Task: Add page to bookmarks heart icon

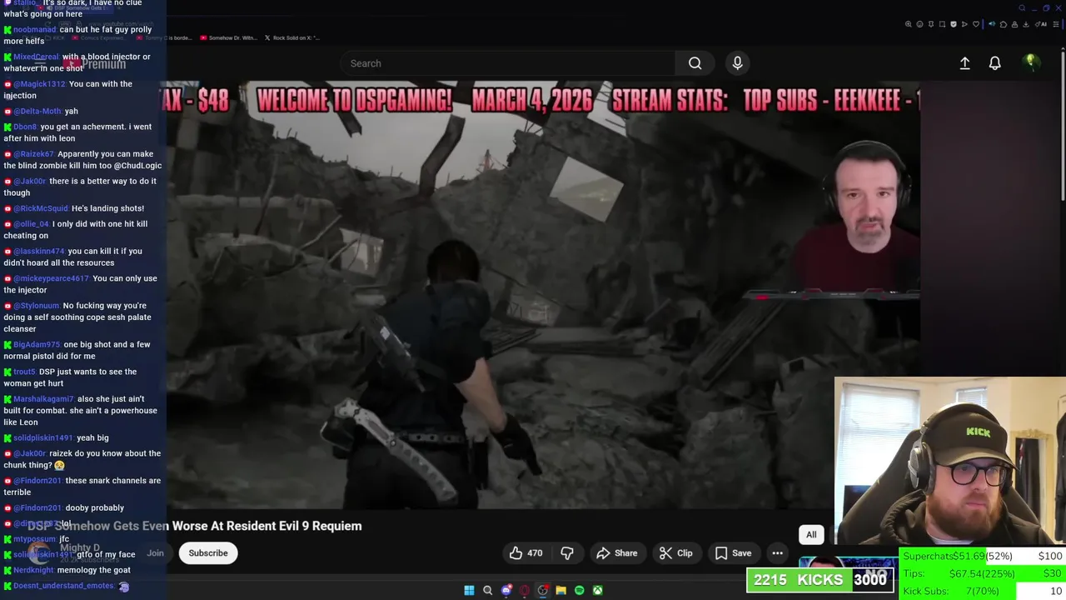Action: coord(976,24)
